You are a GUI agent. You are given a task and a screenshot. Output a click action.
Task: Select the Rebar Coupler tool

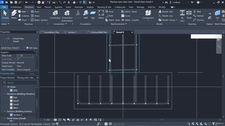click(130, 20)
